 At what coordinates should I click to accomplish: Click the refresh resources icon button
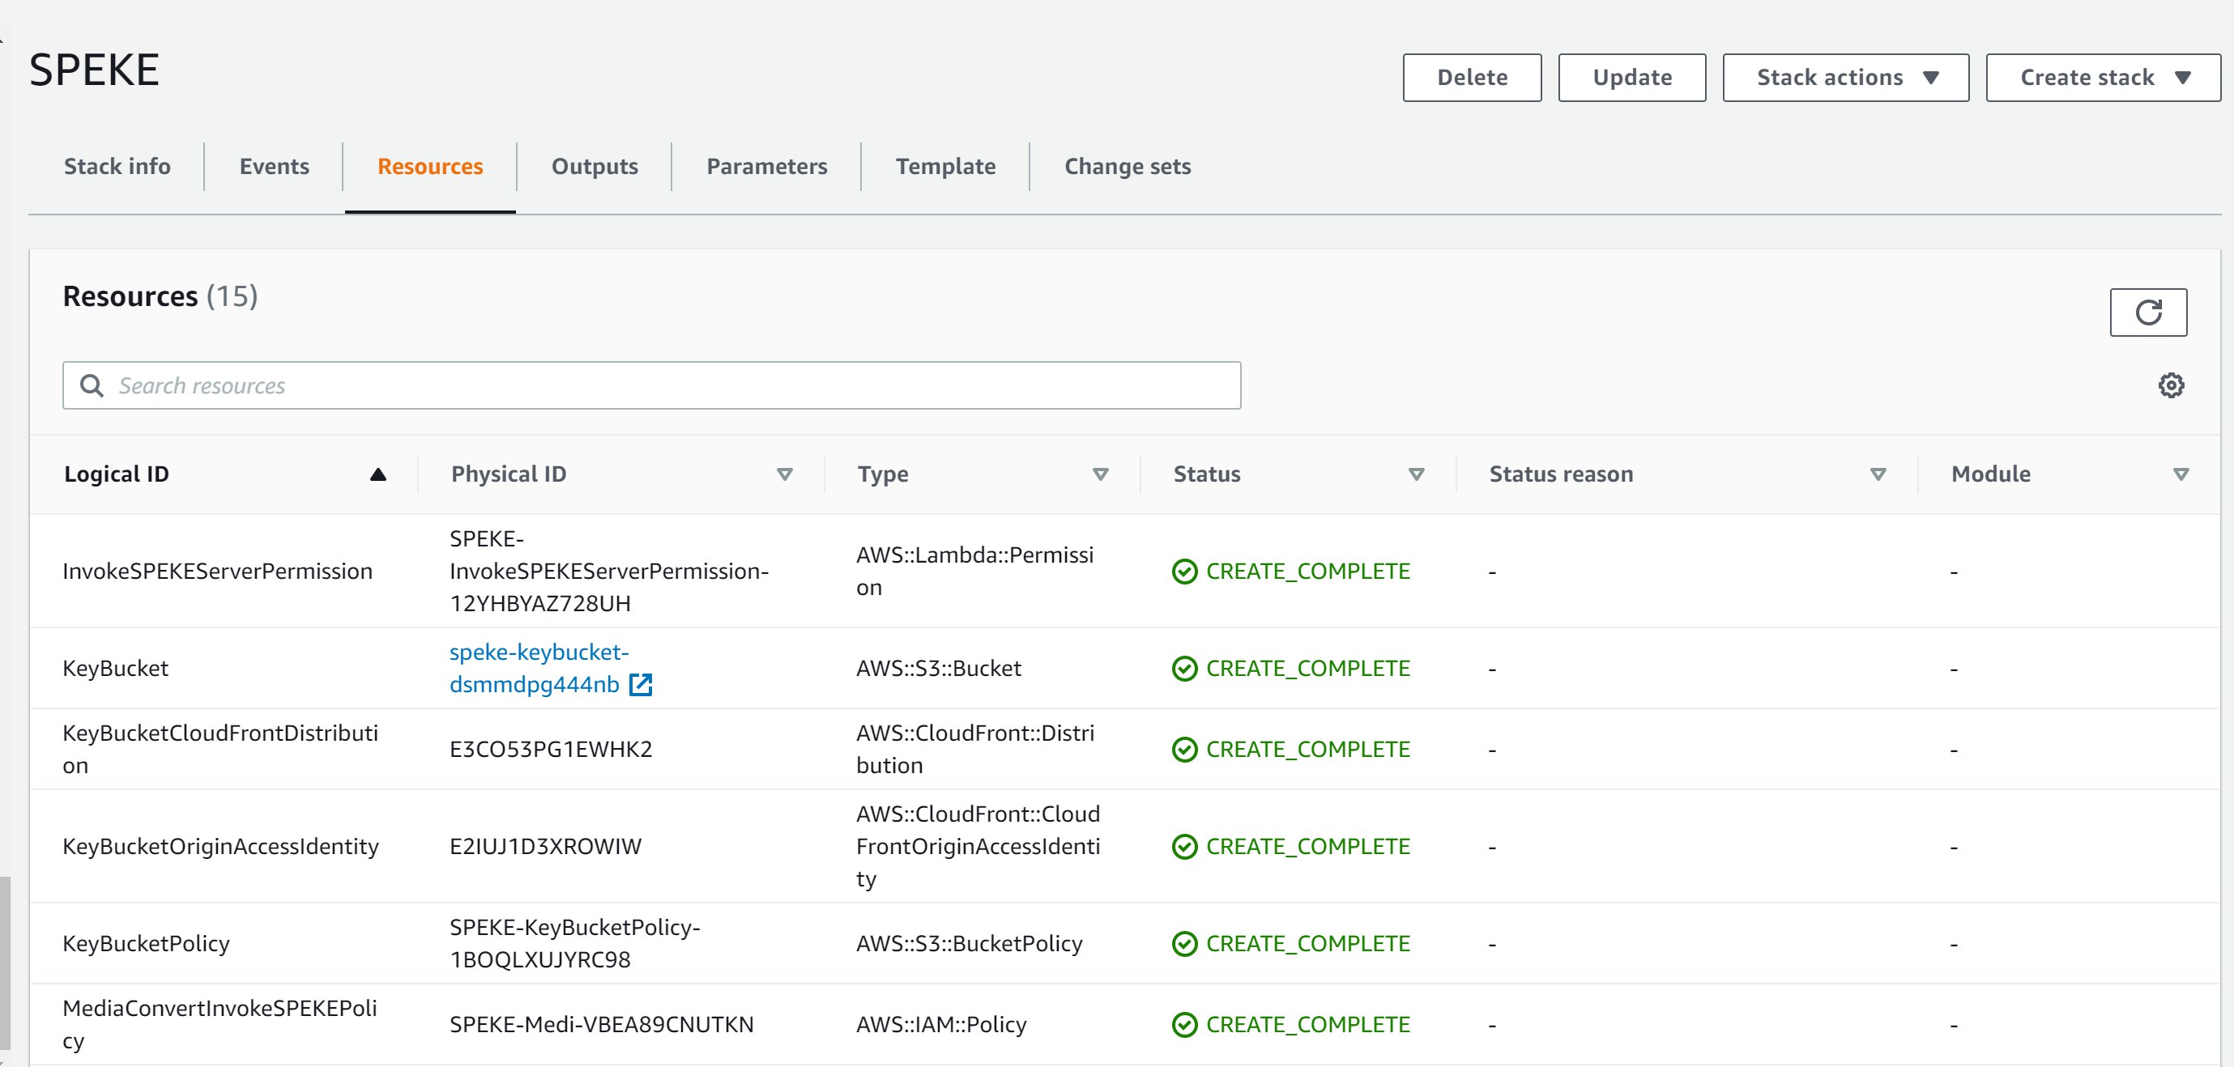pos(2148,312)
